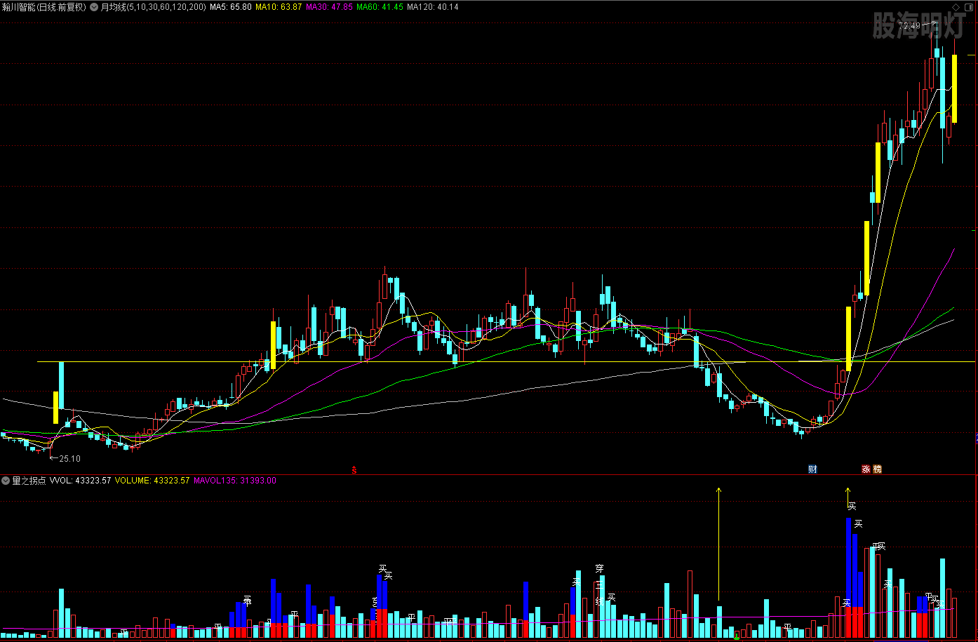The height and width of the screenshot is (642, 978).
Task: Expand the dropdown arrow beside 翰川智能 title
Action: point(94,7)
